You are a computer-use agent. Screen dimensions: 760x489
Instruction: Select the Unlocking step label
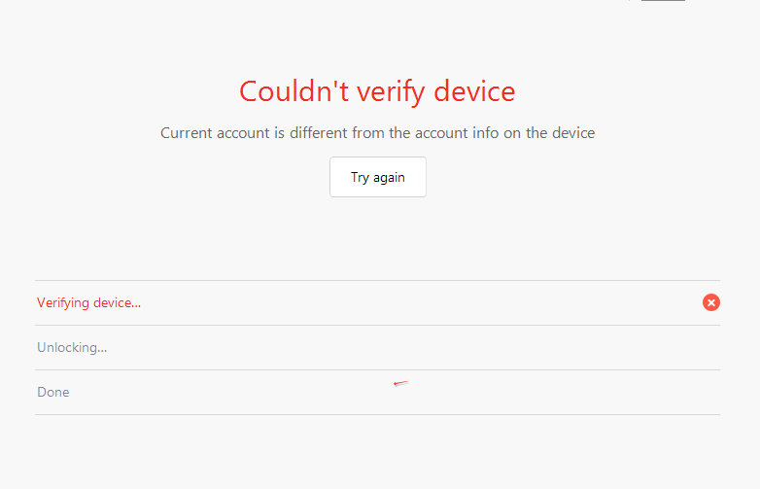pos(72,347)
